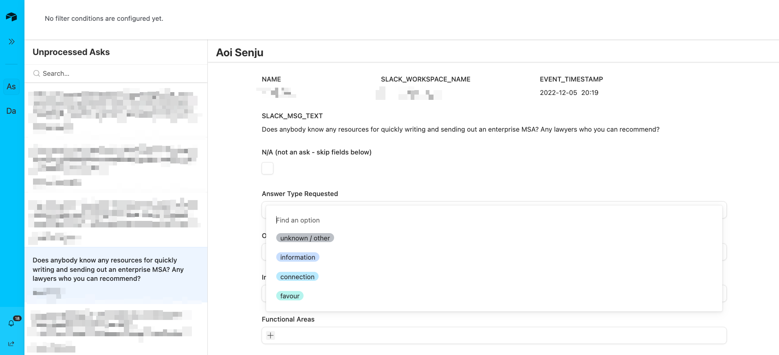Click the Airtable logo icon
The width and height of the screenshot is (779, 355).
(x=11, y=17)
